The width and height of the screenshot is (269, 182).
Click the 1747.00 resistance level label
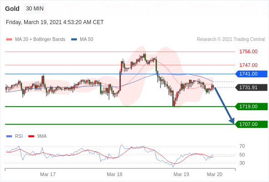pyautogui.click(x=248, y=65)
